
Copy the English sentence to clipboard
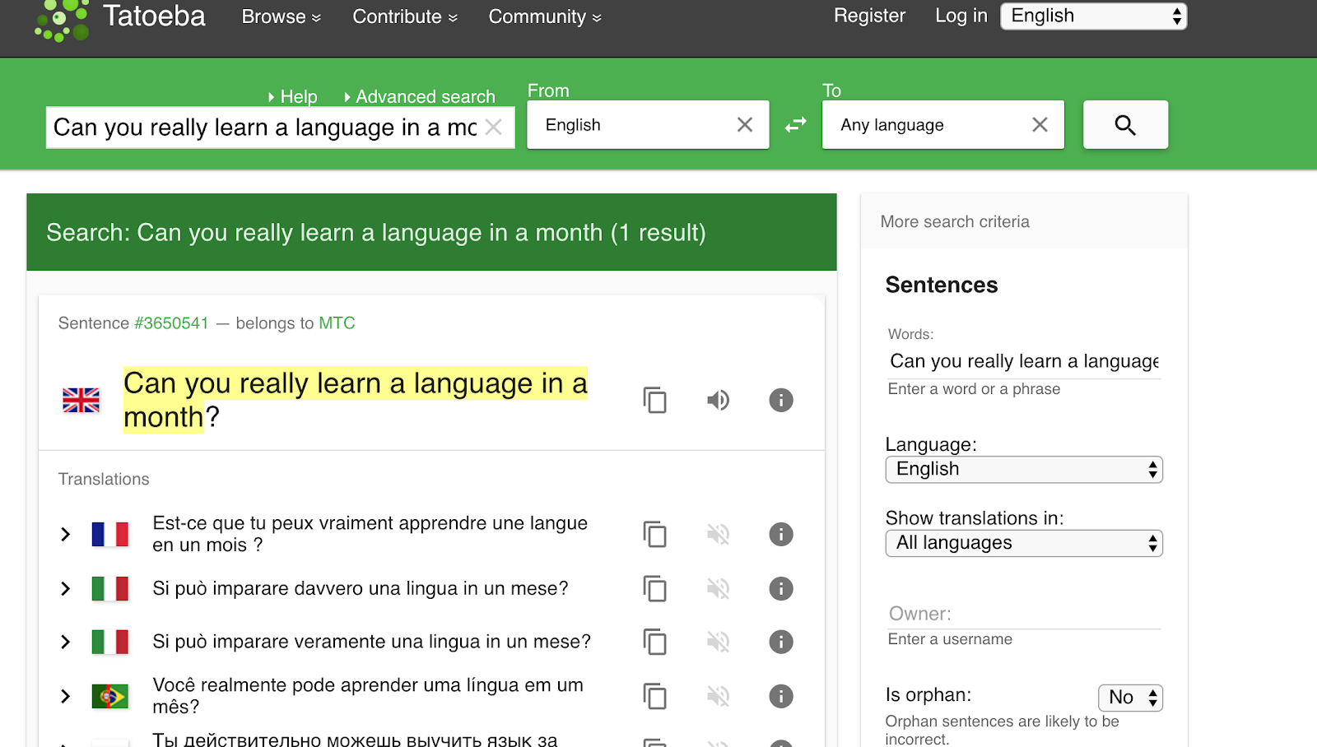(654, 401)
